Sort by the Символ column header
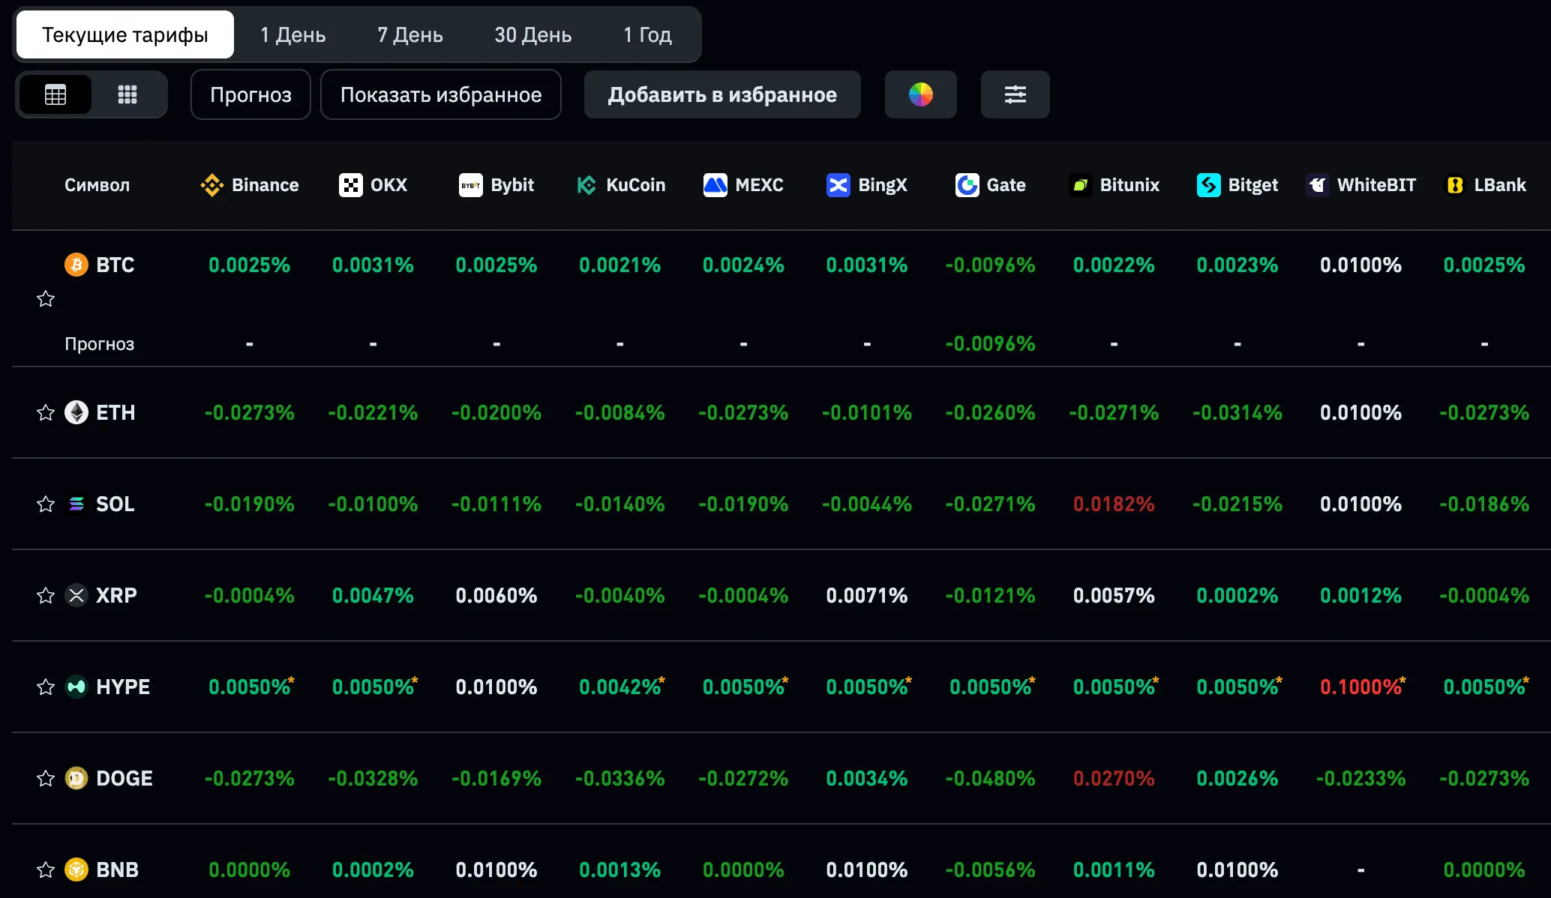1551x898 pixels. point(97,185)
